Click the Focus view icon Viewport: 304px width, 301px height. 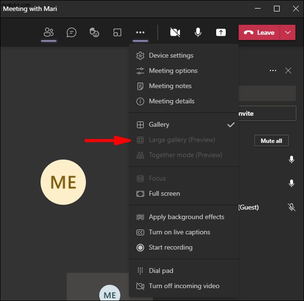[x=140, y=179]
